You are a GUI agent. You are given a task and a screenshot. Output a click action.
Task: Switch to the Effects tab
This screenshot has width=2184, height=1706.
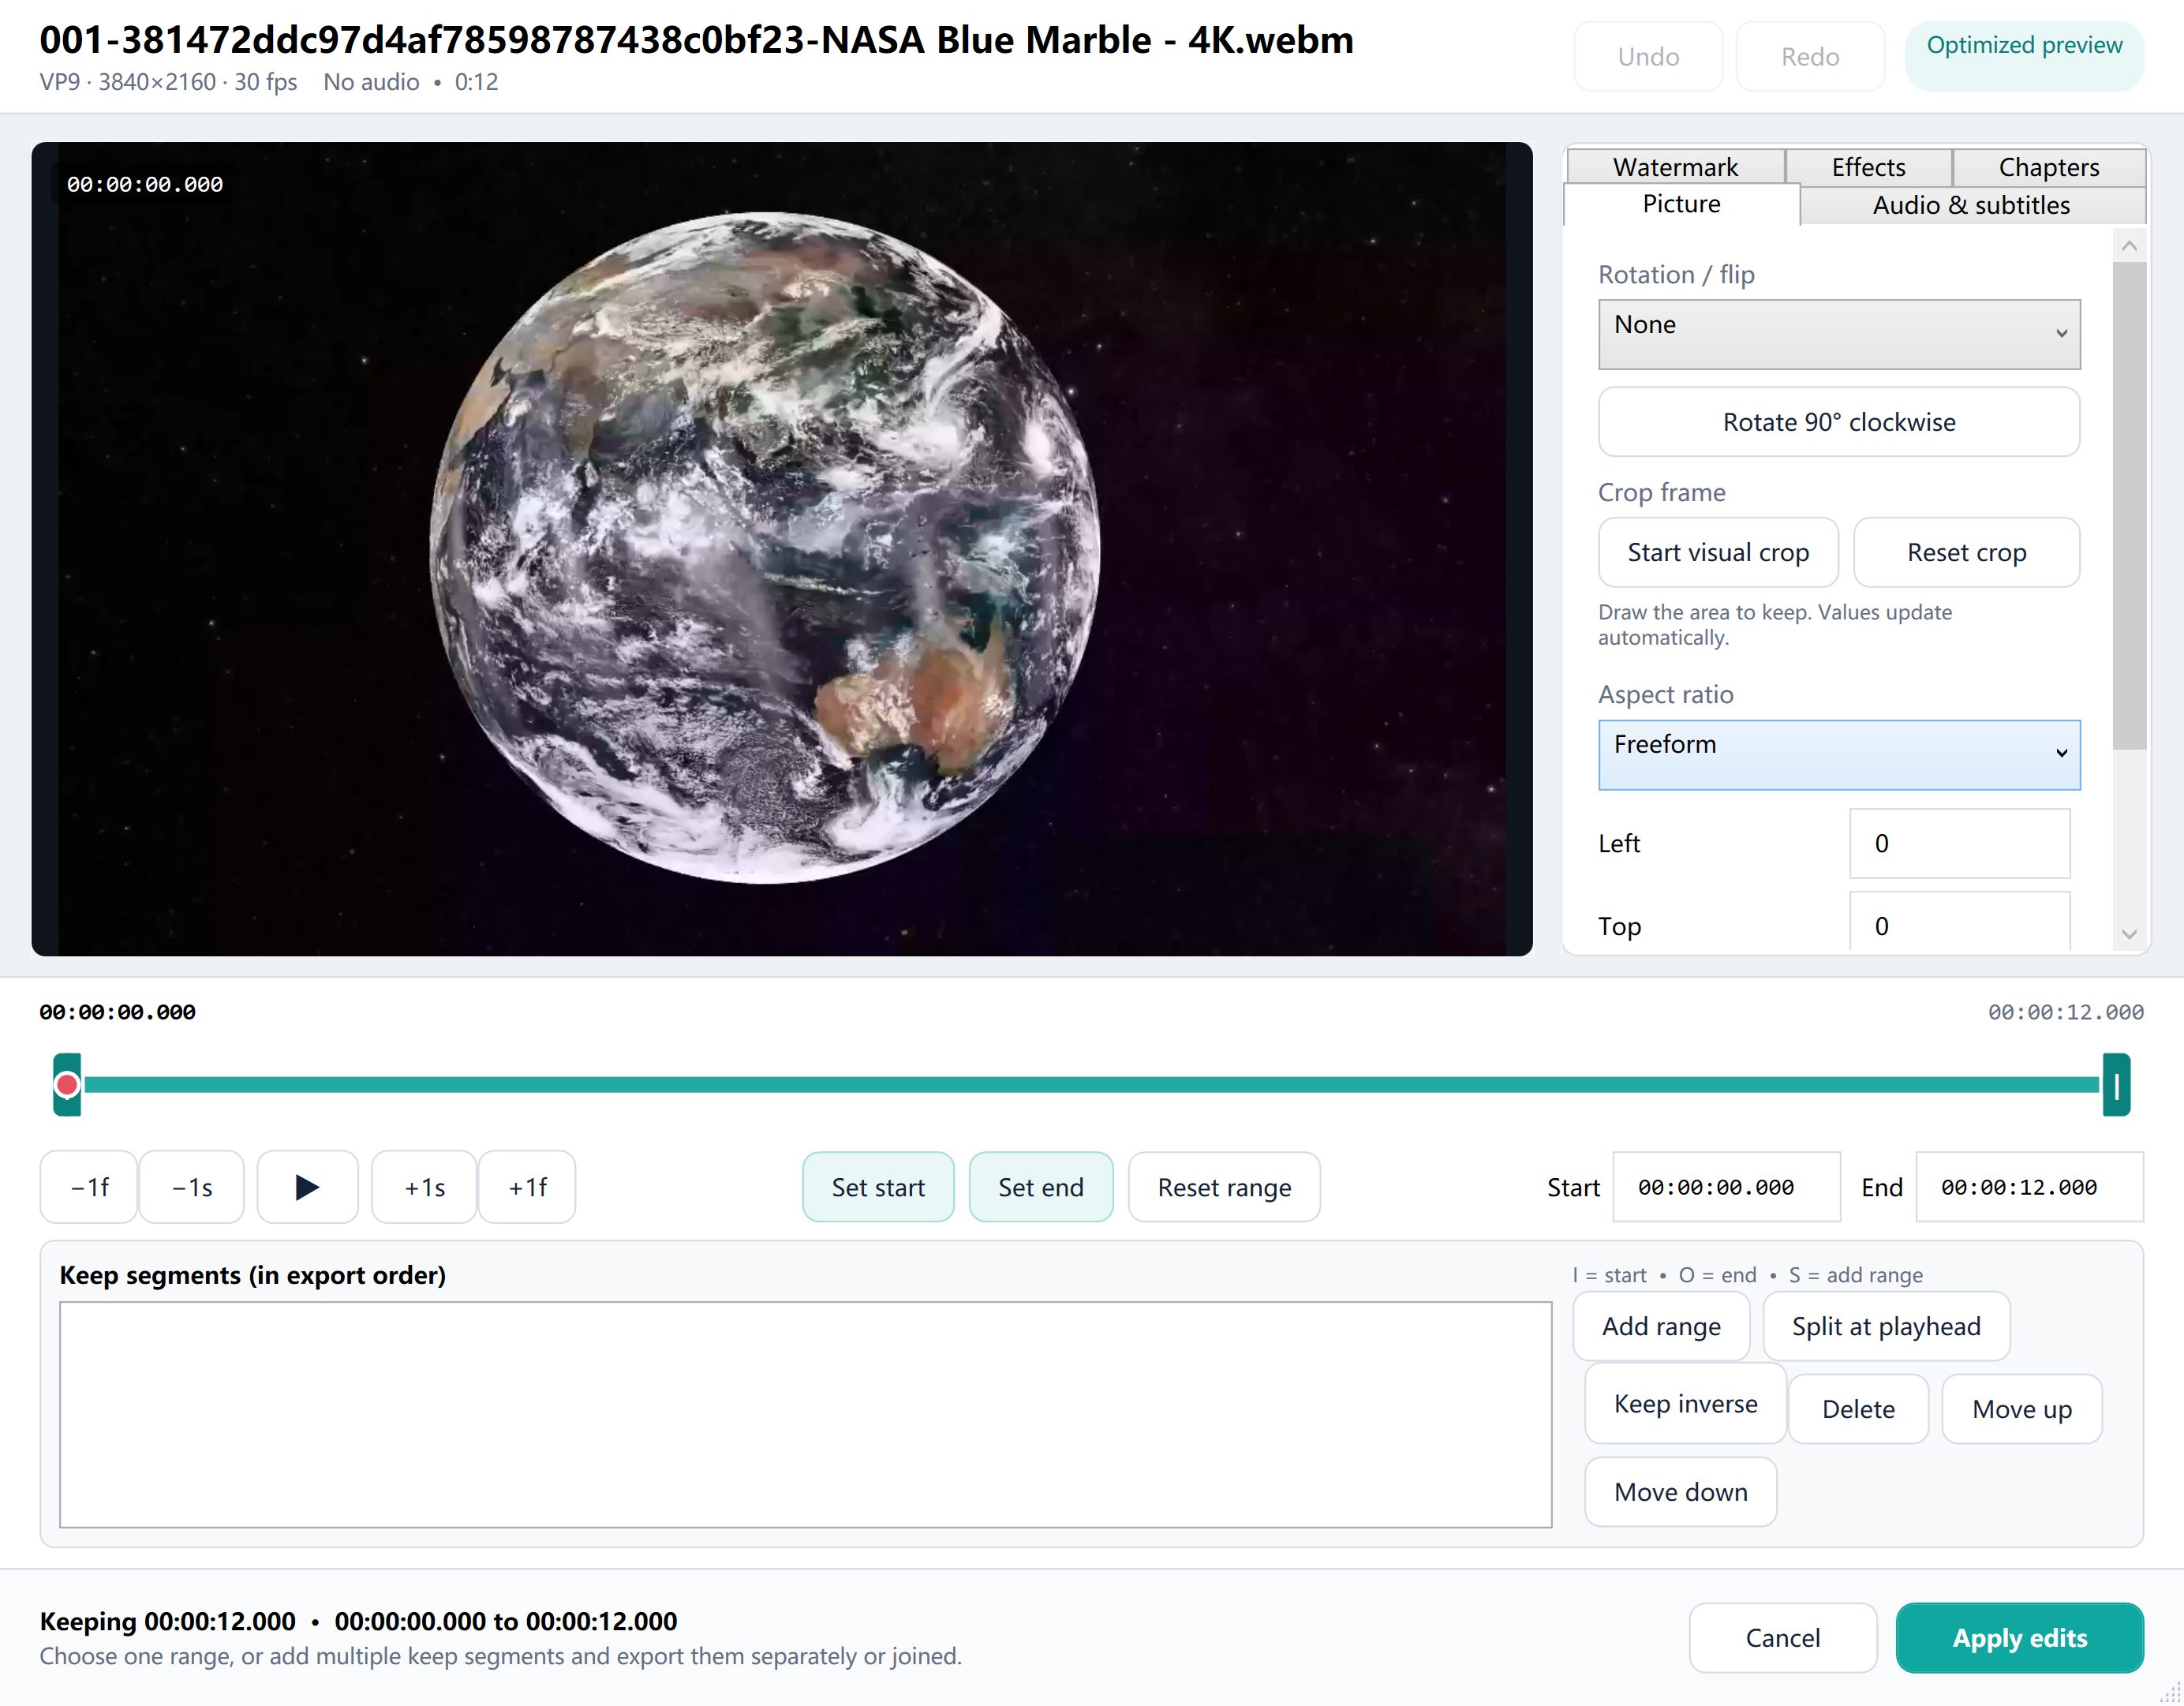click(x=1868, y=167)
